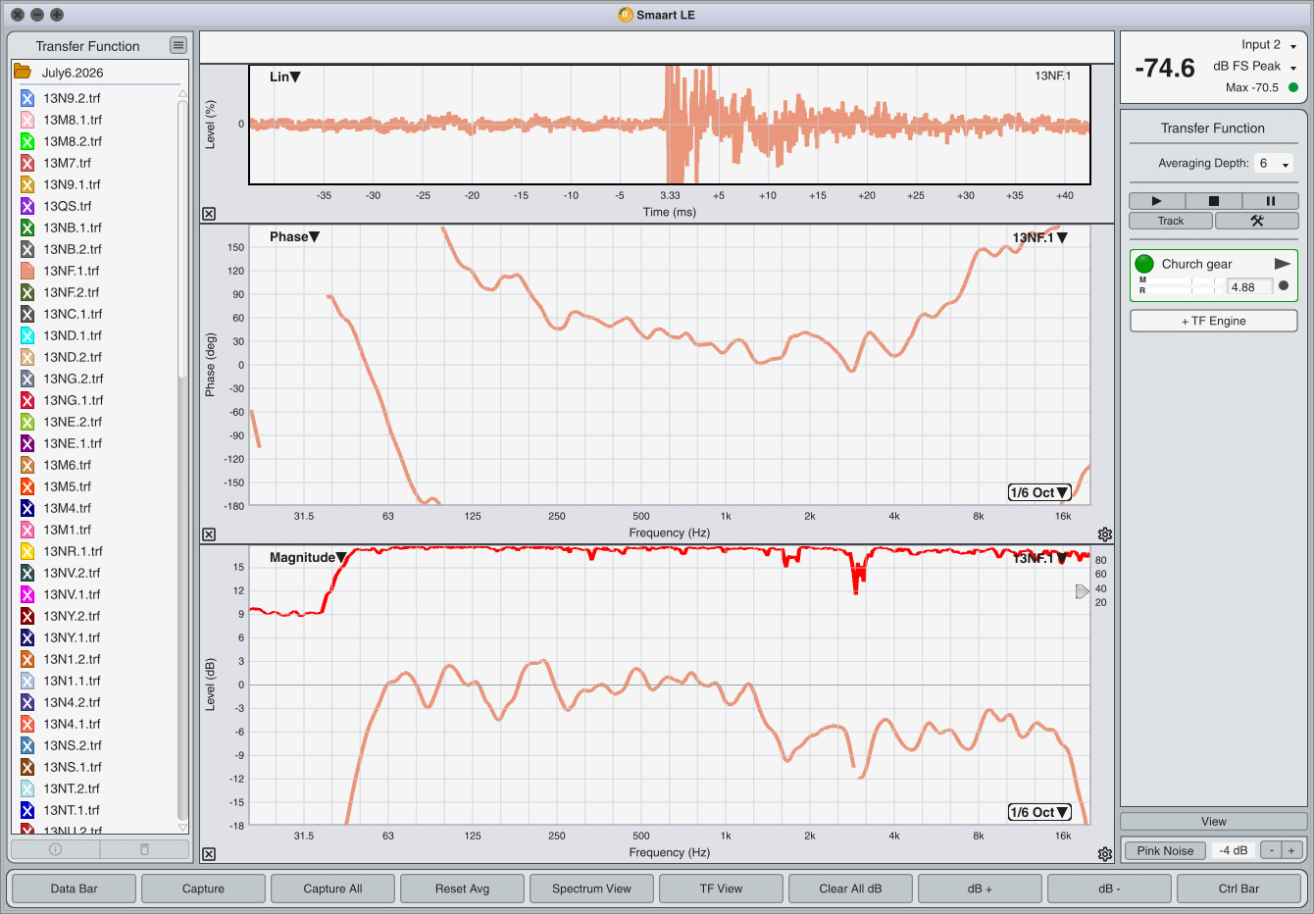Close the impulse response Lin pane

click(209, 214)
